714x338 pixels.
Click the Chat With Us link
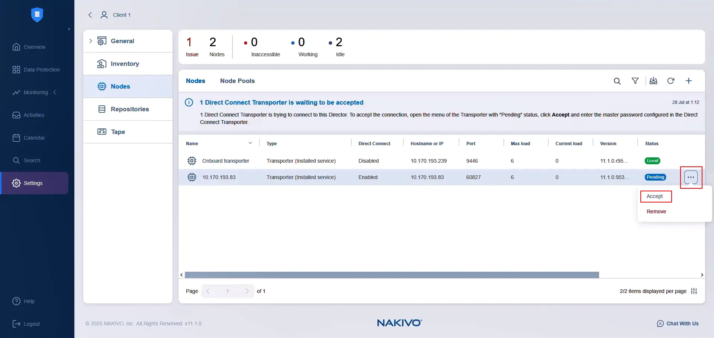point(682,323)
